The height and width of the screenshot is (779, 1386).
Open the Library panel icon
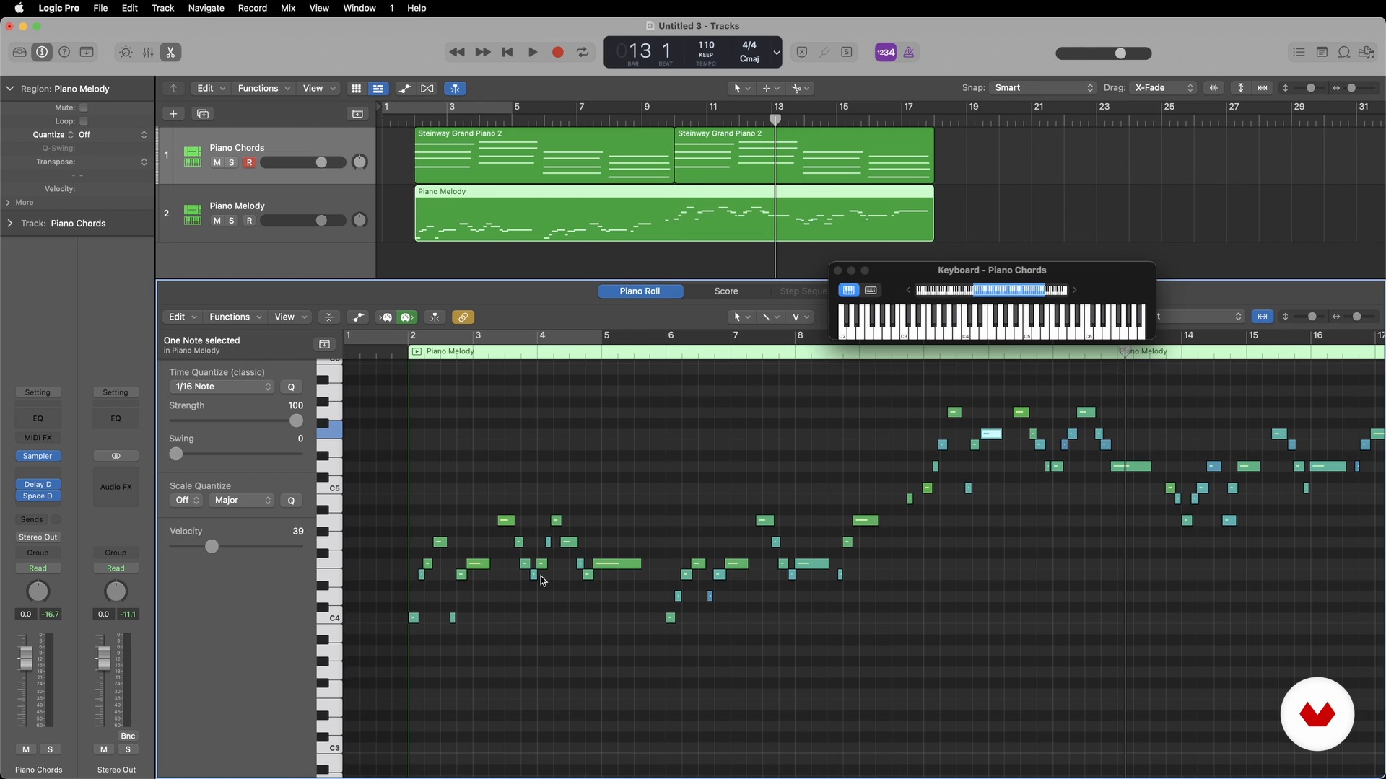point(19,52)
